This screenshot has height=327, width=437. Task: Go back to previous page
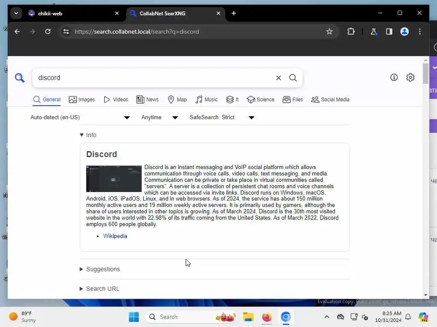click(x=17, y=32)
